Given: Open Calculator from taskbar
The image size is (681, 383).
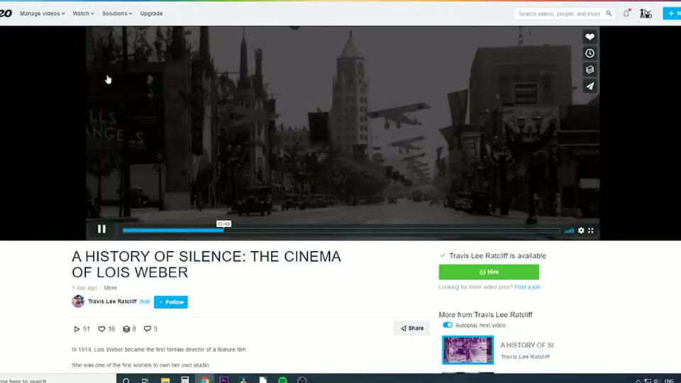Looking at the screenshot, I should [x=185, y=380].
